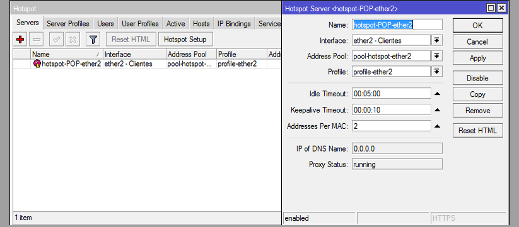The height and width of the screenshot is (227, 519).
Task: Open the funnel filter icon
Action: [93, 40]
